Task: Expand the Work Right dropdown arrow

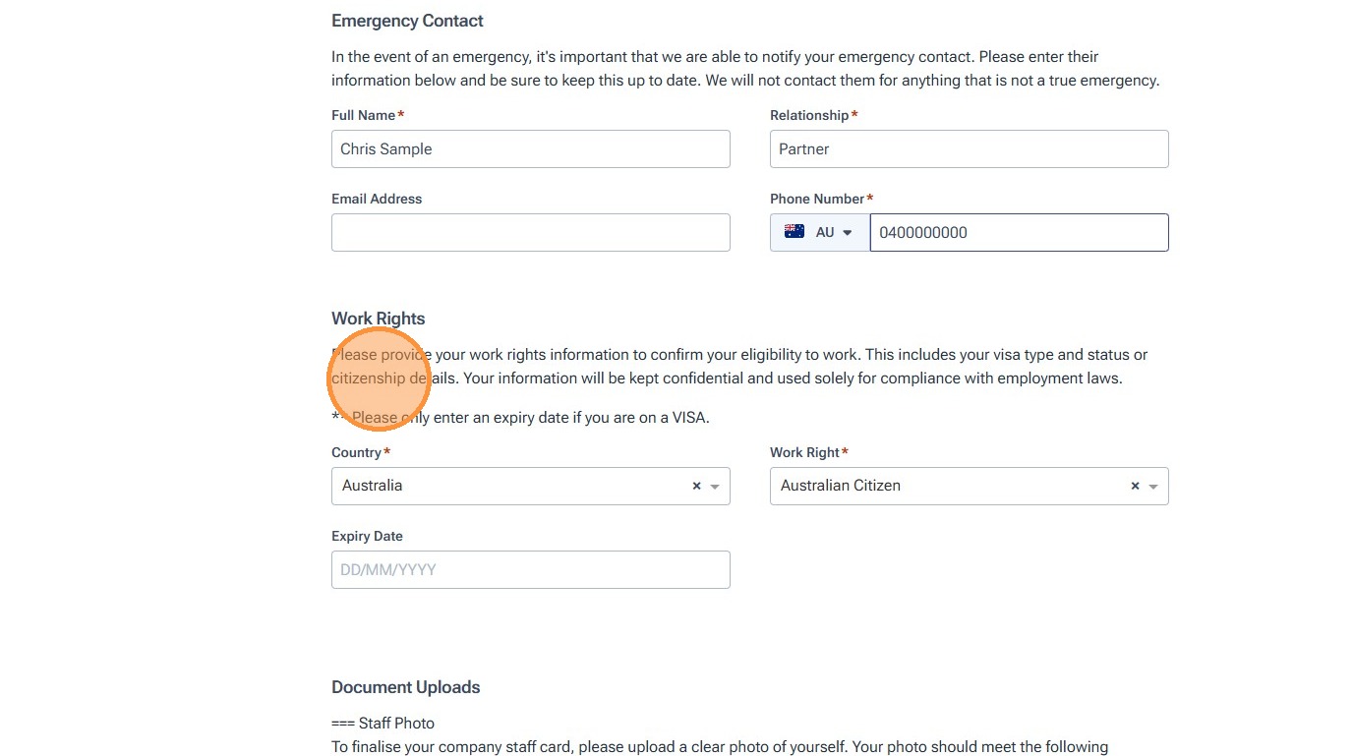Action: click(x=1153, y=487)
